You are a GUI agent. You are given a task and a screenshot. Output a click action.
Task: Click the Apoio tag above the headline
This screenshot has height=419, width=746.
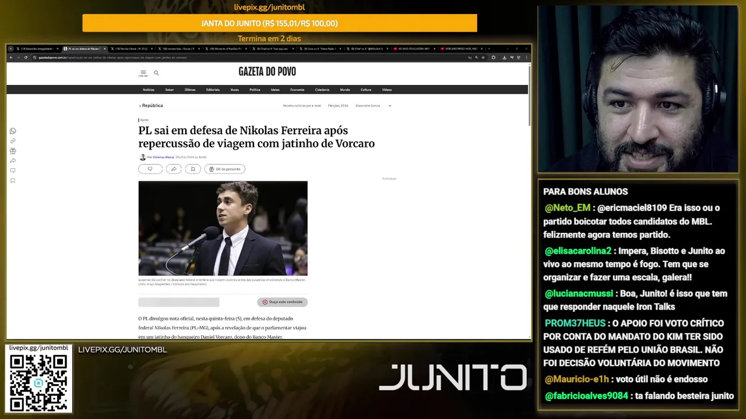144,120
